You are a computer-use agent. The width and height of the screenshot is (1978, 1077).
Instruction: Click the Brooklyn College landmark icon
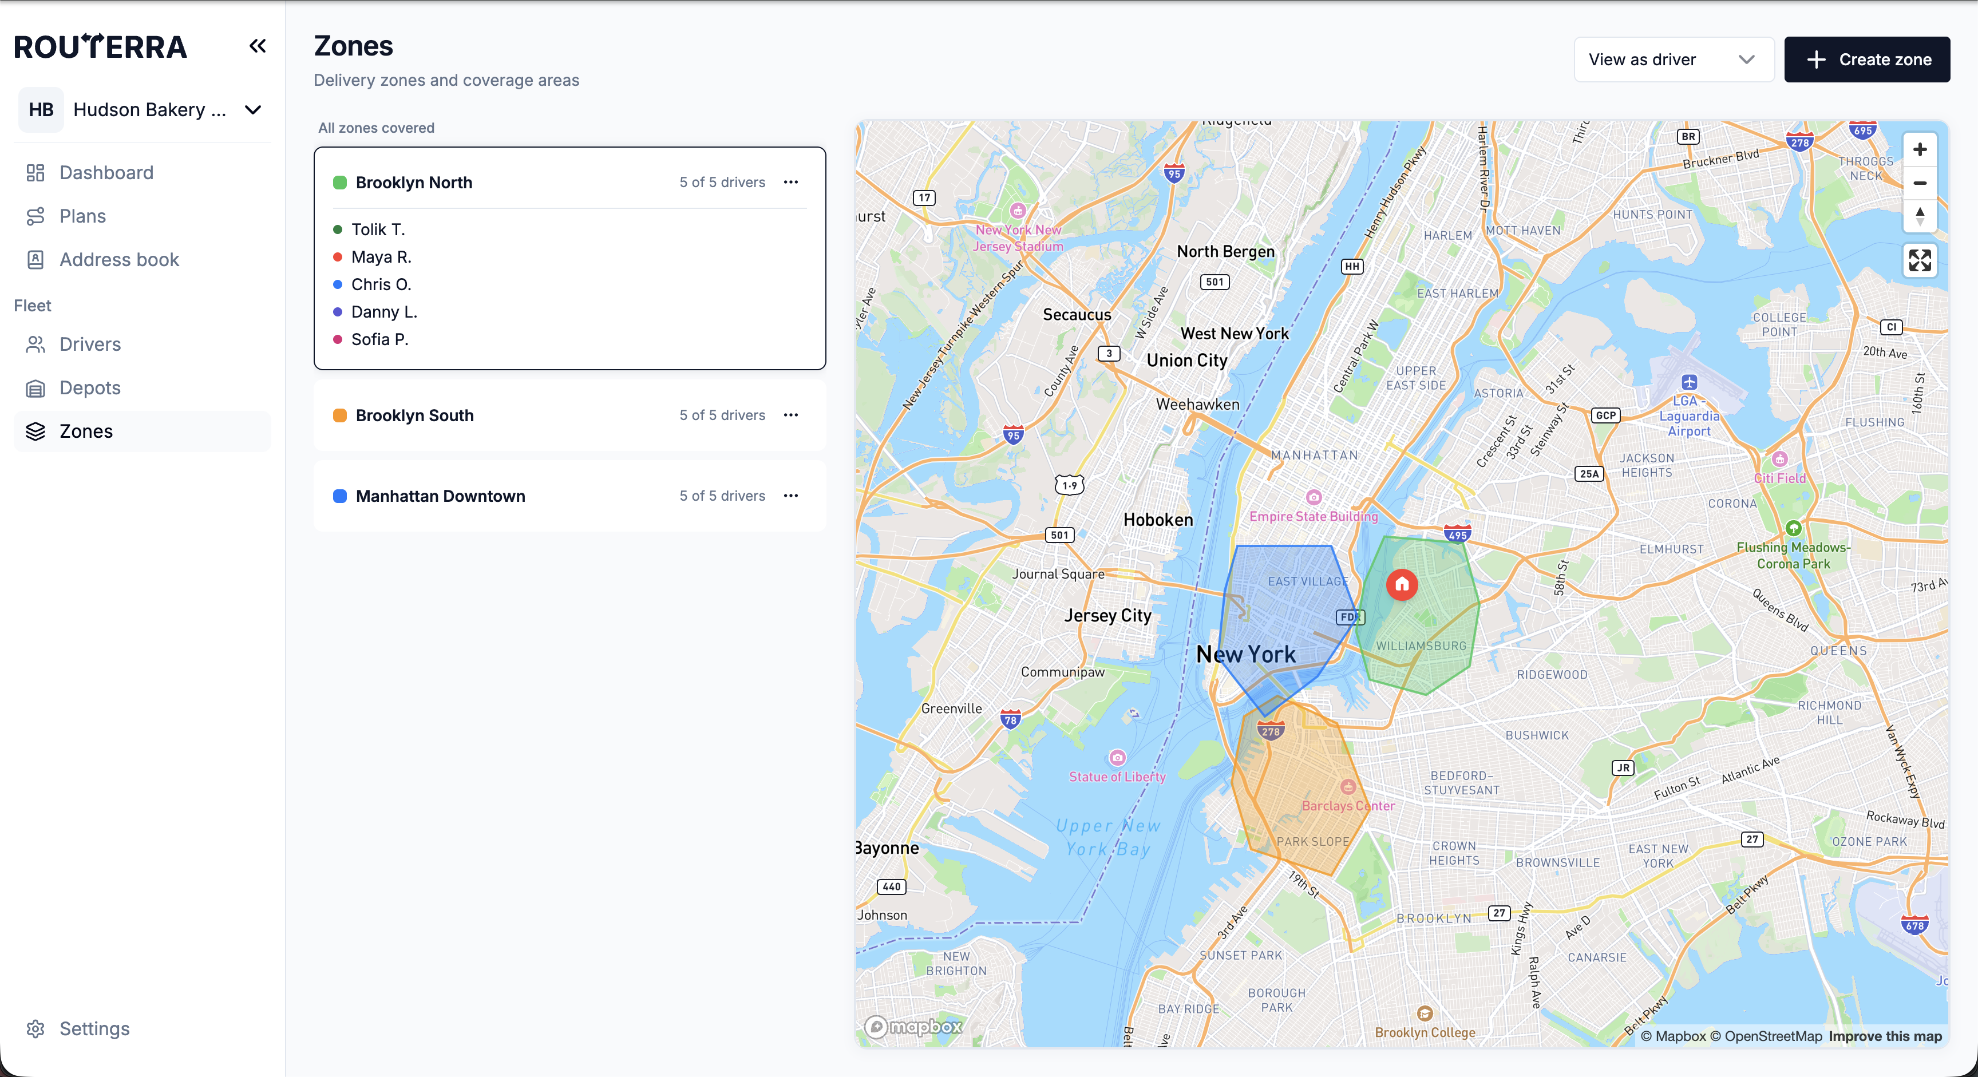click(x=1425, y=1013)
